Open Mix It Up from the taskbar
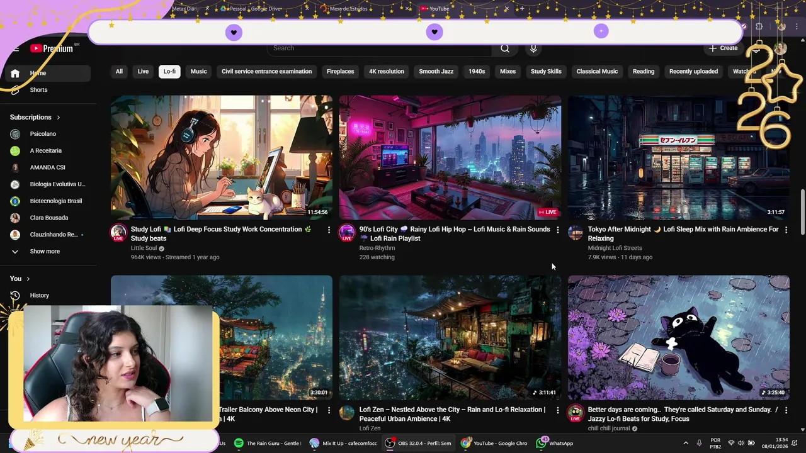This screenshot has height=453, width=806. 343,443
